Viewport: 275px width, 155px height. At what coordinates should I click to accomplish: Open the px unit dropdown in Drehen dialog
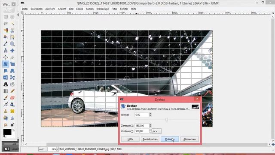156,131
